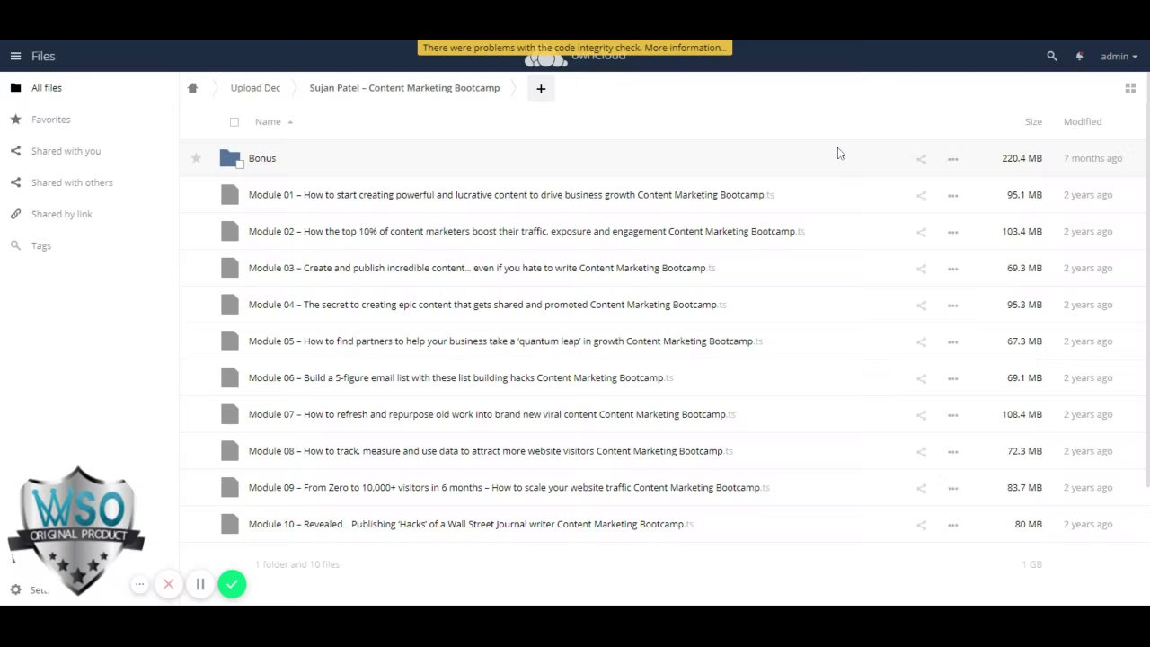Open Module 06 email list file
1150x647 pixels.
pyautogui.click(x=461, y=377)
